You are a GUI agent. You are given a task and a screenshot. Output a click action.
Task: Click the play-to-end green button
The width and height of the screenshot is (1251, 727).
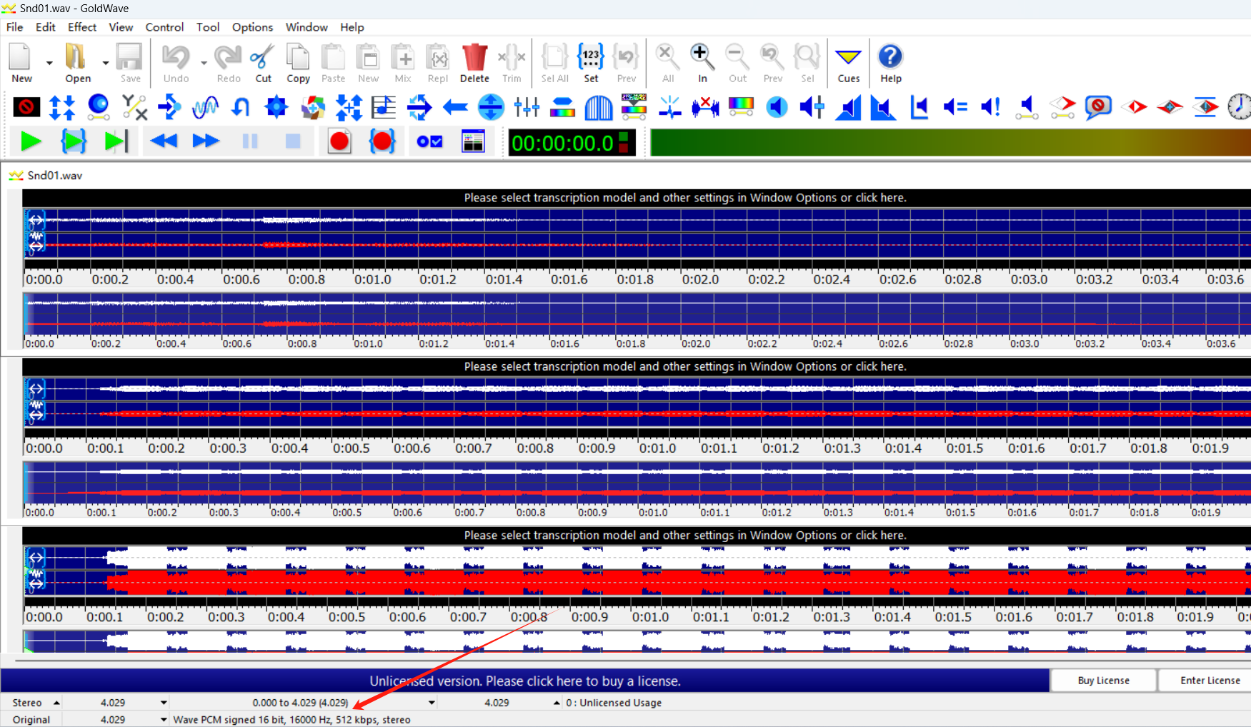coord(116,141)
